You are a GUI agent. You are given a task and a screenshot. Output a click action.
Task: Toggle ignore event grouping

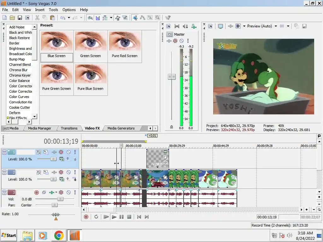[125, 18]
